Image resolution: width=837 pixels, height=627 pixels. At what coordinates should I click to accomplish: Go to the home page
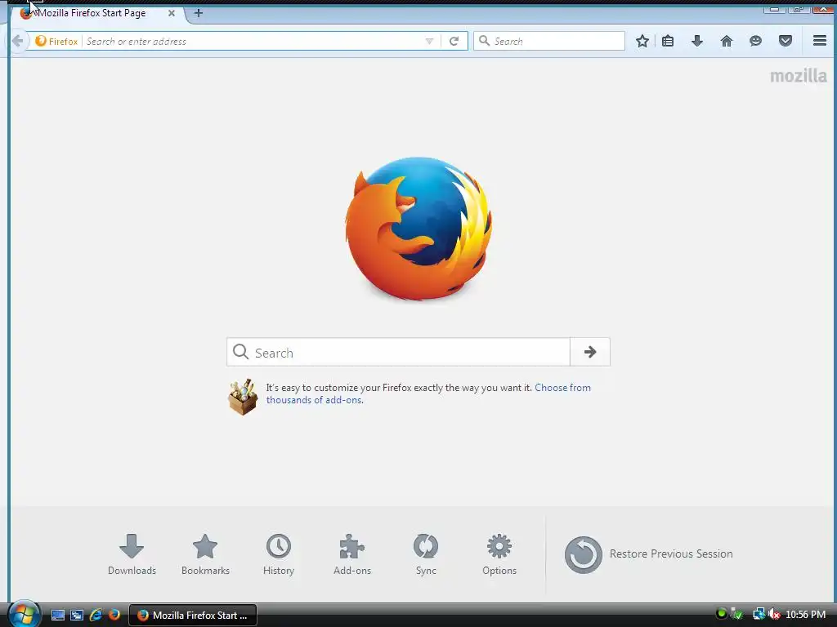(x=727, y=41)
